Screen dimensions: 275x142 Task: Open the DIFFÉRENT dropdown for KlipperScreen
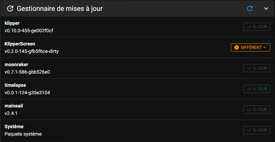pos(251,47)
